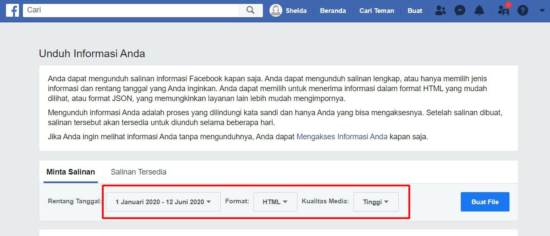Follow the Mengakses Informasi Anda link
This screenshot has width=550, height=236.
click(342, 137)
